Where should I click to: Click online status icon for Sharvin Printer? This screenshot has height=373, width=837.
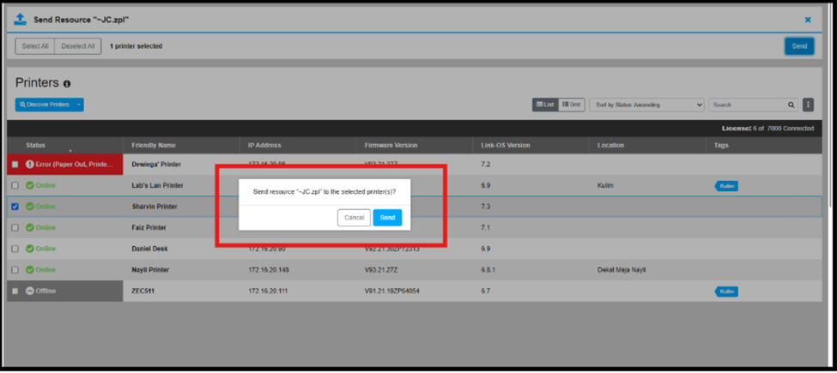(30, 207)
